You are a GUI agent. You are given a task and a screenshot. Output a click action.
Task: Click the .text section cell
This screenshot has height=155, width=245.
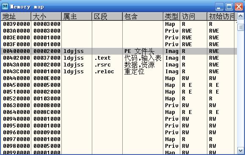[x=102, y=58]
